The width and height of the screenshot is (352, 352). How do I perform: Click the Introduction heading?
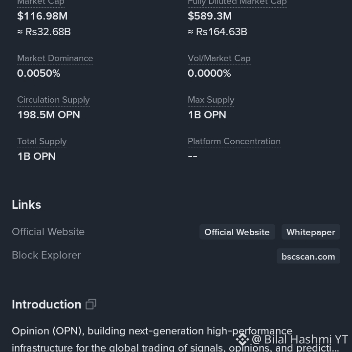[46, 305]
